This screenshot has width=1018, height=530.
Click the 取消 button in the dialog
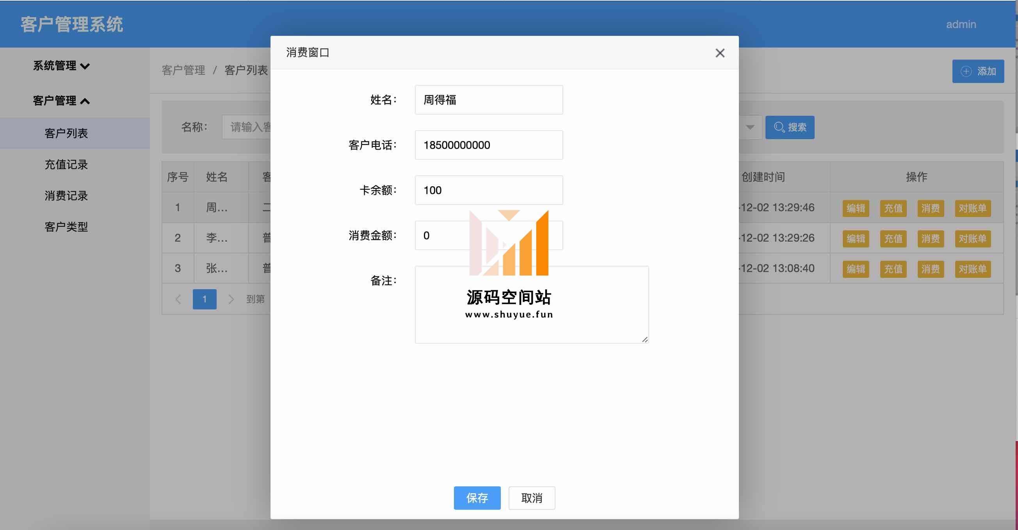click(x=532, y=498)
